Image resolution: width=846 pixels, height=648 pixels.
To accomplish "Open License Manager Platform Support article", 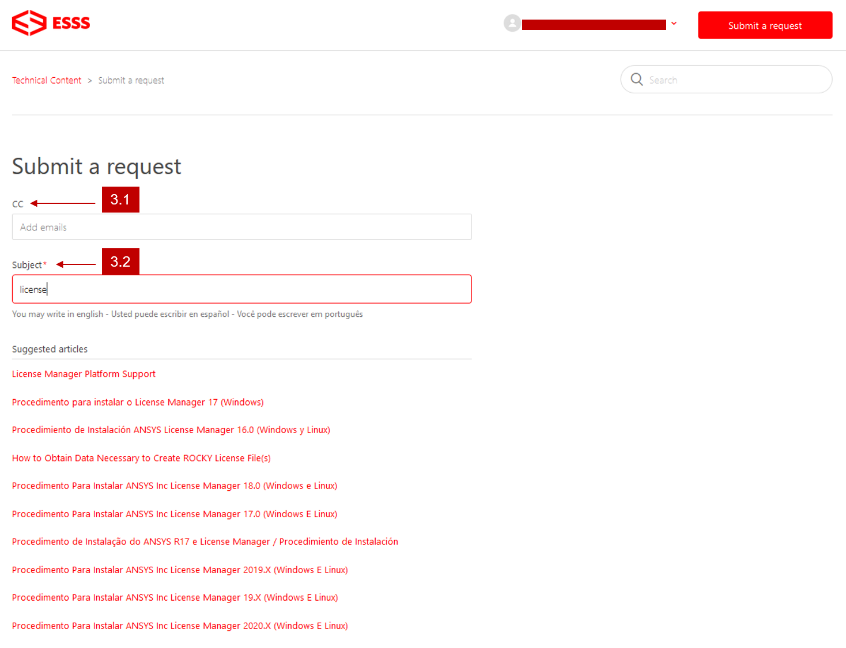I will (84, 374).
